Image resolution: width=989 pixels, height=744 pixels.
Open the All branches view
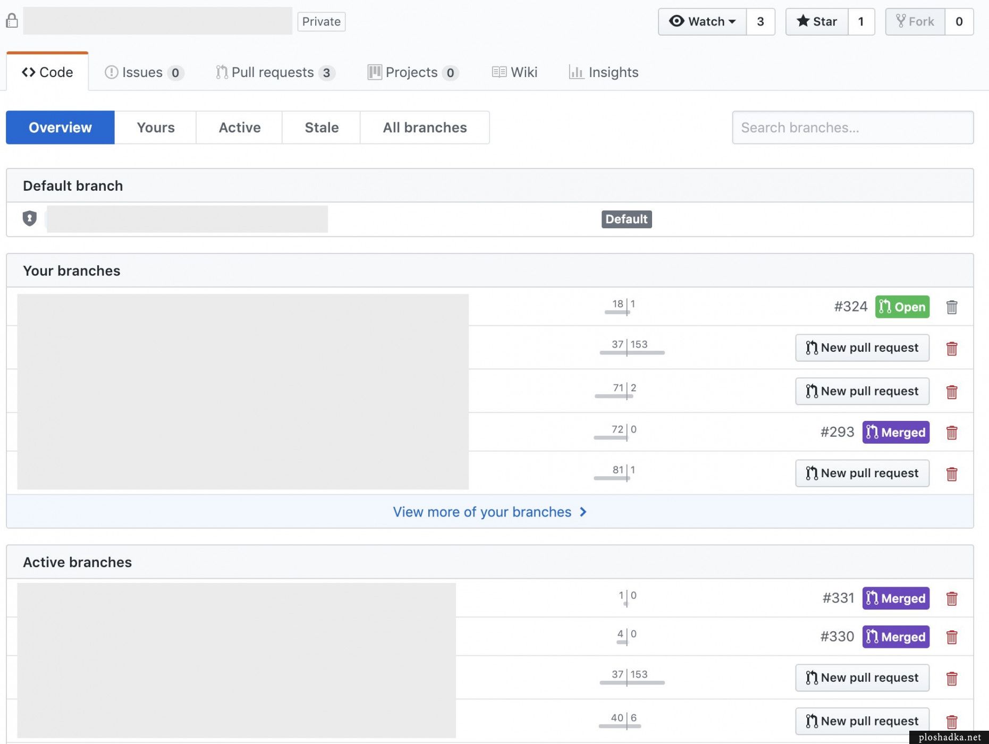click(x=425, y=128)
